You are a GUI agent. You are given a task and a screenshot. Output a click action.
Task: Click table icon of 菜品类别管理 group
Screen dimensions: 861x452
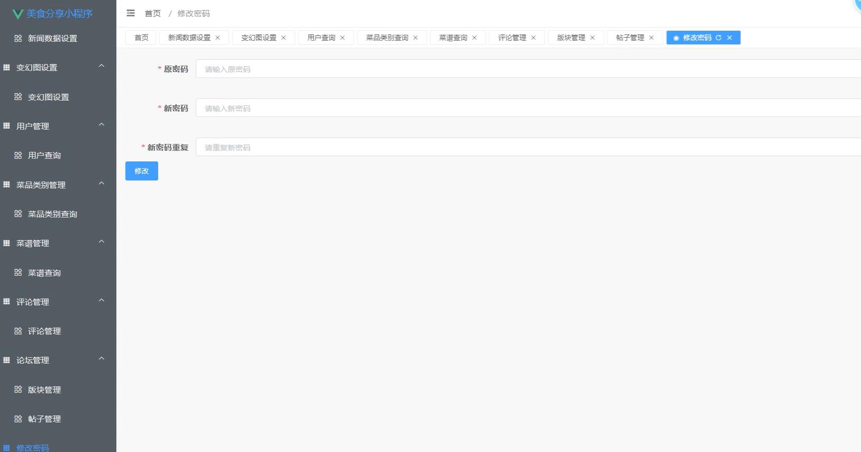point(6,185)
